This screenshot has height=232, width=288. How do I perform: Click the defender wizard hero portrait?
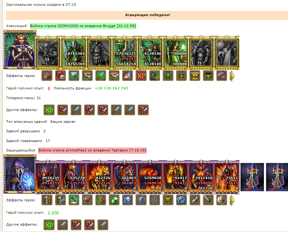tap(20, 174)
